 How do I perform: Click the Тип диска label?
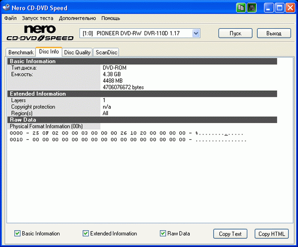pyautogui.click(x=24, y=68)
